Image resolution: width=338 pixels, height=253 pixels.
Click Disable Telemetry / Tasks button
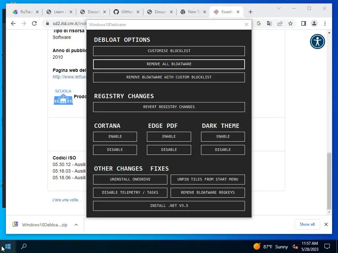click(x=130, y=192)
